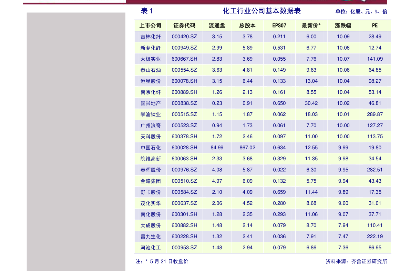Select the table title 化工行业公司基本数据表
This screenshot has height=271, width=410.
pos(262,11)
